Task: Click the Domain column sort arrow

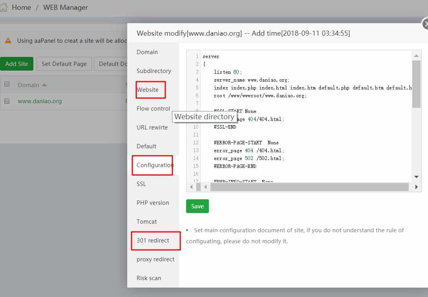Action: tap(44, 85)
